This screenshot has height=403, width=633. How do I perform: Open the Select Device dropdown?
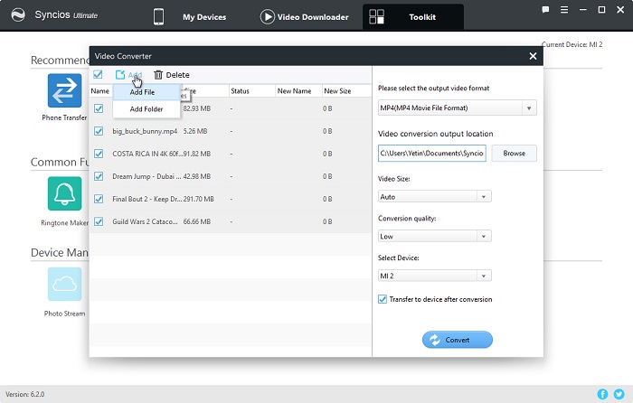pyautogui.click(x=434, y=276)
